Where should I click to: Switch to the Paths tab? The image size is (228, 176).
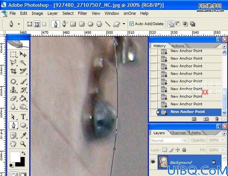196,133
